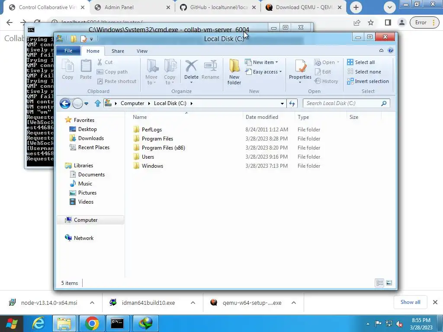Click the Paste icon in the ribbon
This screenshot has height=332, width=443.
pyautogui.click(x=86, y=70)
